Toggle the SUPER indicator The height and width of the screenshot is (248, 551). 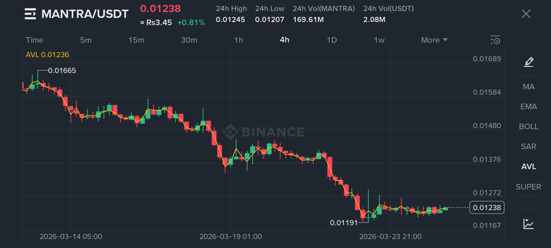529,187
